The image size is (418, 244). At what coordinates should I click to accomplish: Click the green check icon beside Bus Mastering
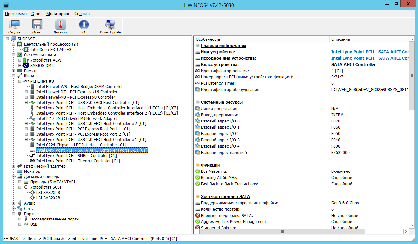(198, 171)
